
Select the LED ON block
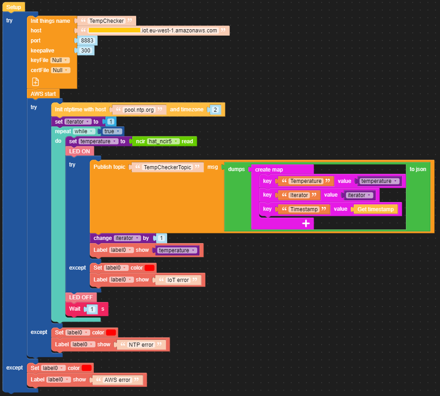tap(79, 151)
